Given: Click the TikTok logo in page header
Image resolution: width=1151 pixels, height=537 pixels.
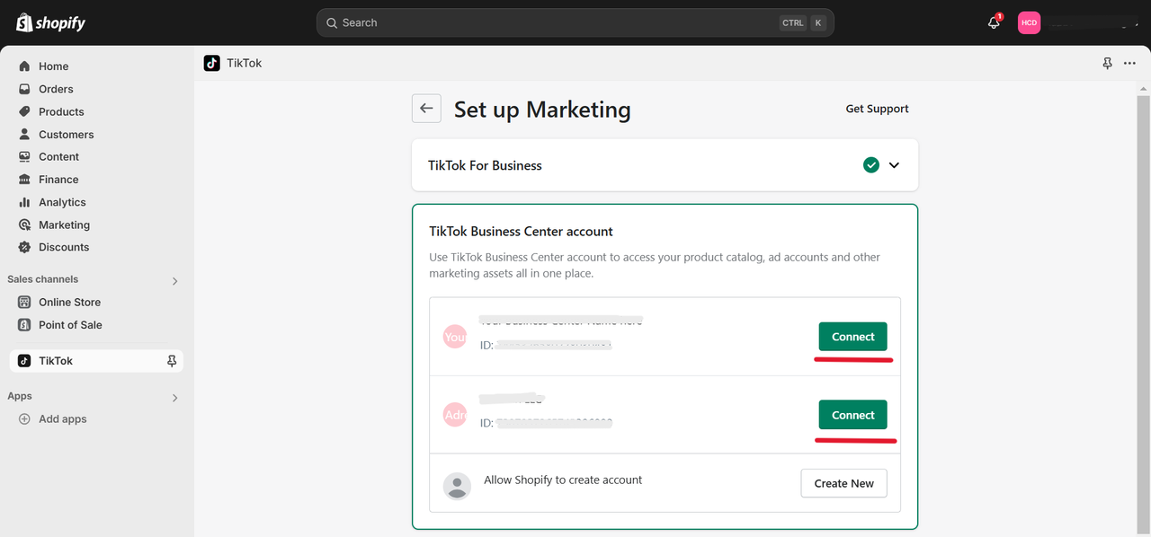Looking at the screenshot, I should [x=212, y=63].
